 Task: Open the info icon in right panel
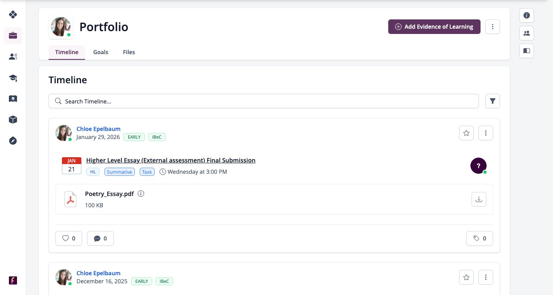[527, 15]
